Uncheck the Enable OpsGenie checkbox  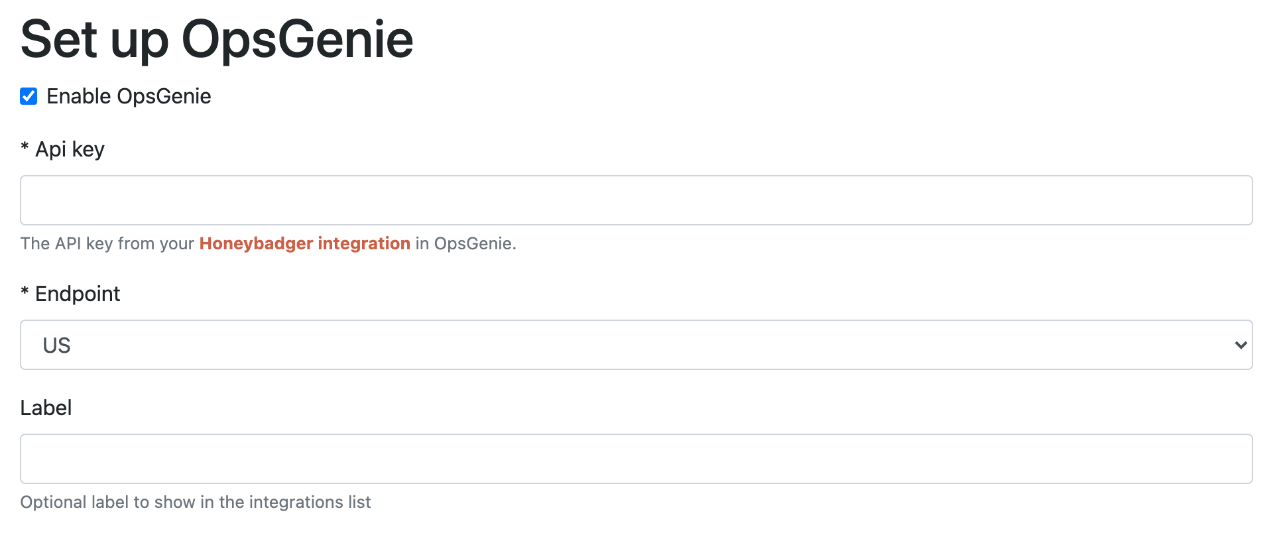pyautogui.click(x=29, y=97)
